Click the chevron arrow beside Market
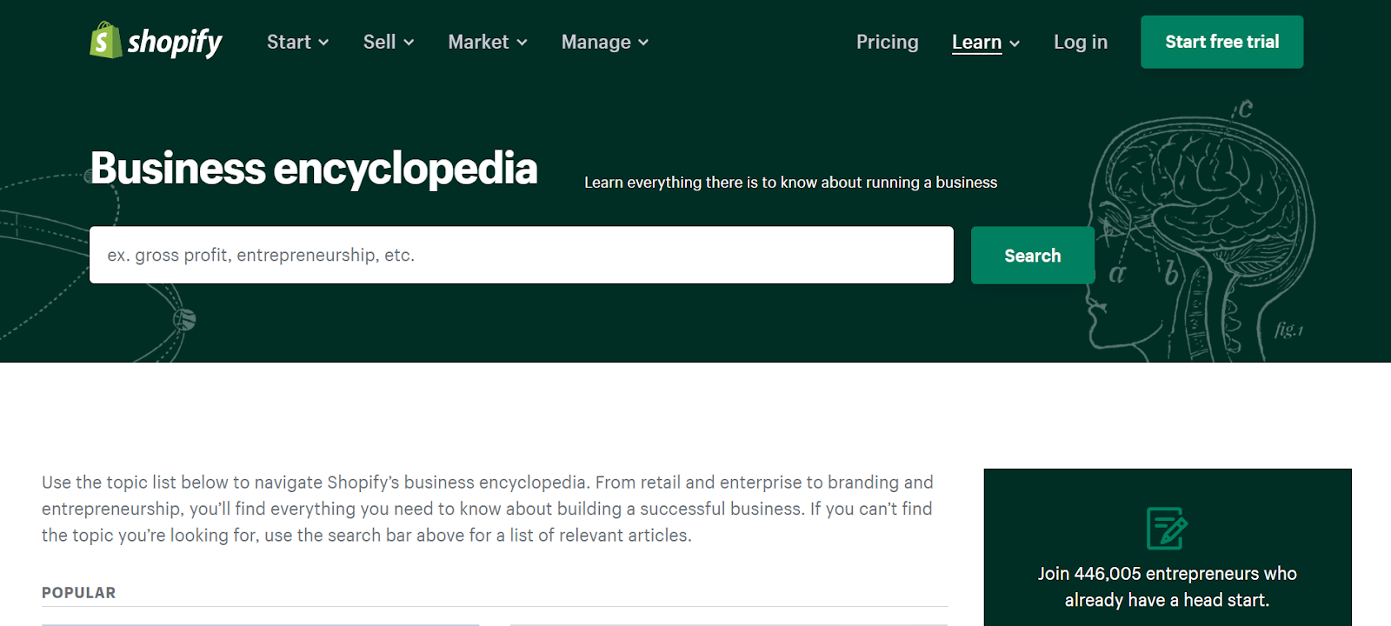The height and width of the screenshot is (626, 1391). tap(522, 43)
